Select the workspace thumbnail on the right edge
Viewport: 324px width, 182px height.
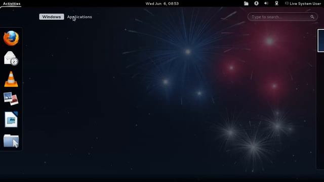pyautogui.click(x=320, y=40)
